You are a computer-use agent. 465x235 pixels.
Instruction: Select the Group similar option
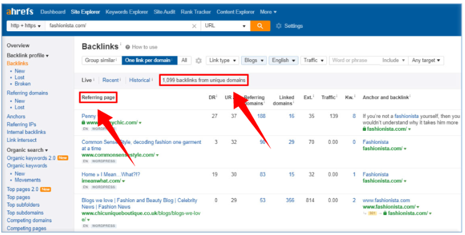(101, 60)
